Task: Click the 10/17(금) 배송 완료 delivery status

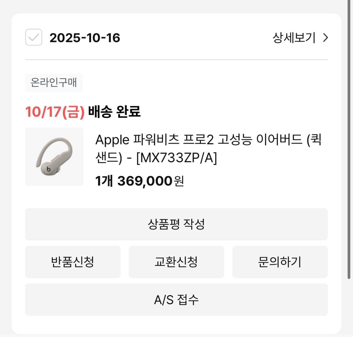Action: (x=83, y=113)
